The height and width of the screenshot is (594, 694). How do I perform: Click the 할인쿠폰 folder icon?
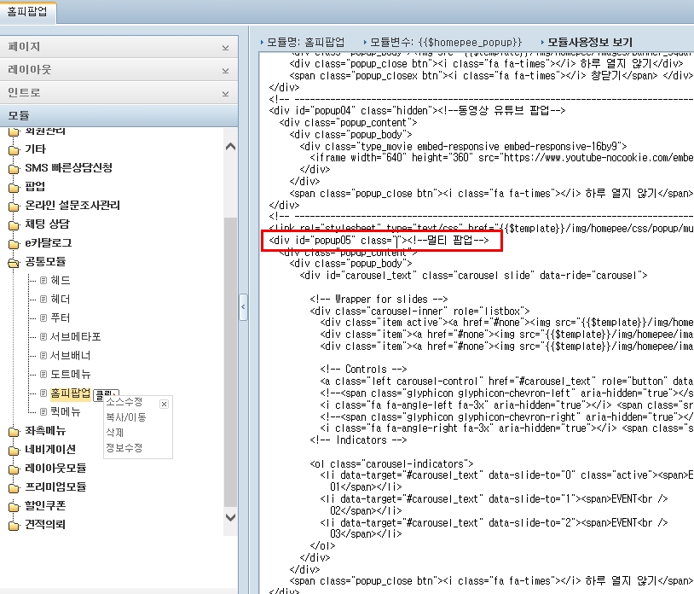[14, 506]
